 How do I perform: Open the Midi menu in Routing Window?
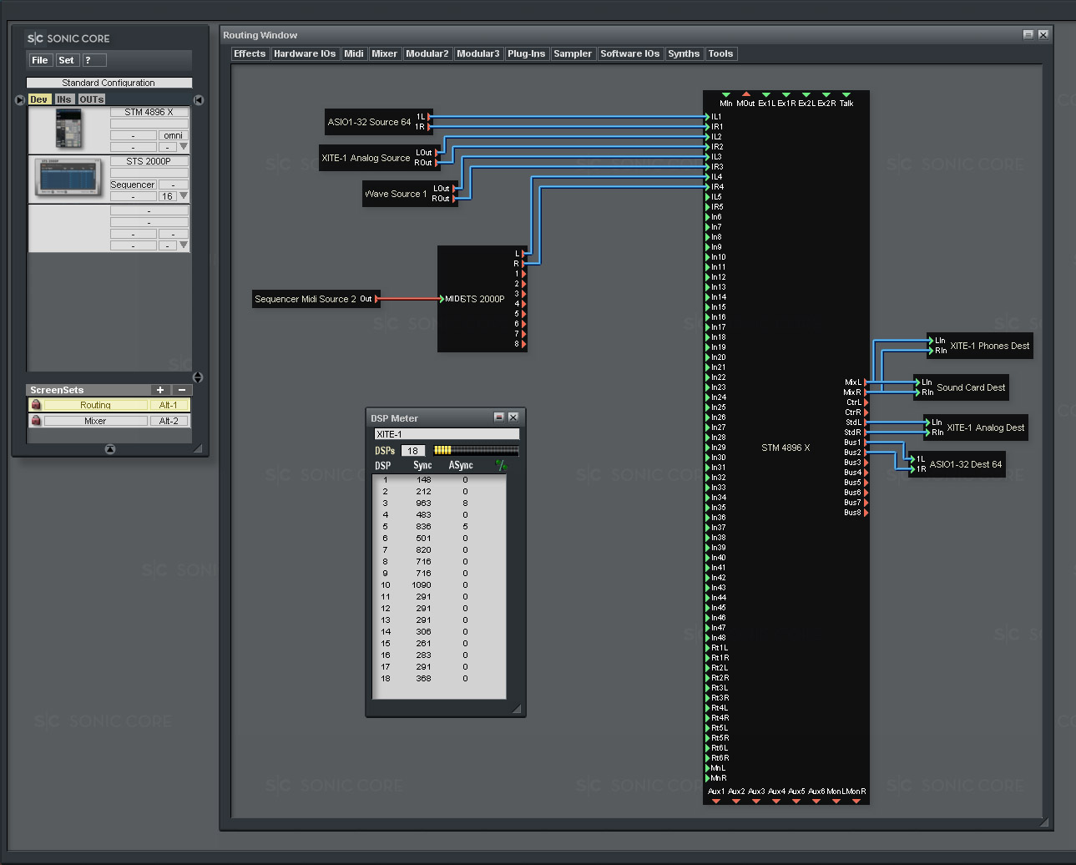pyautogui.click(x=354, y=53)
